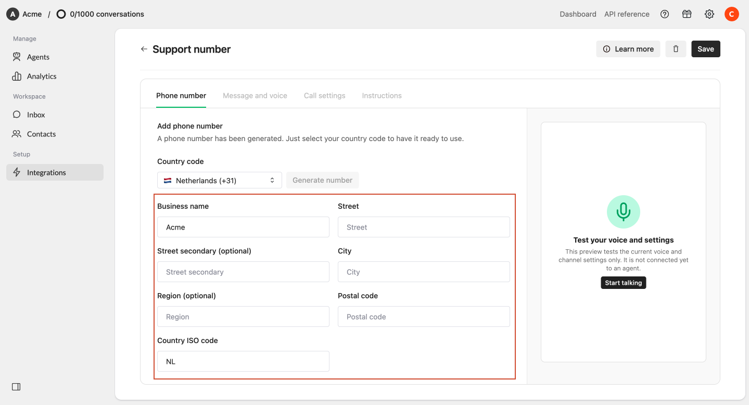Click the Start talking button
Screen dimensions: 749x405
(x=624, y=283)
